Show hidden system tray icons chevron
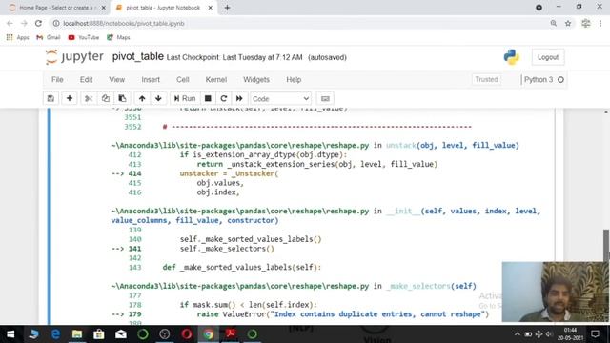 point(517,334)
